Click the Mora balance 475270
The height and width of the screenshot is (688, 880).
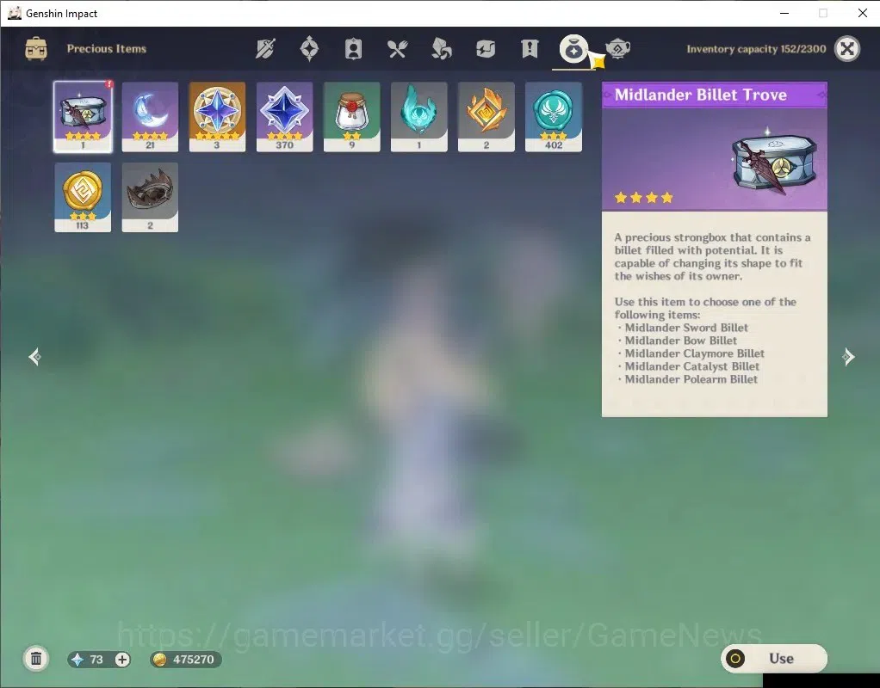pos(193,660)
